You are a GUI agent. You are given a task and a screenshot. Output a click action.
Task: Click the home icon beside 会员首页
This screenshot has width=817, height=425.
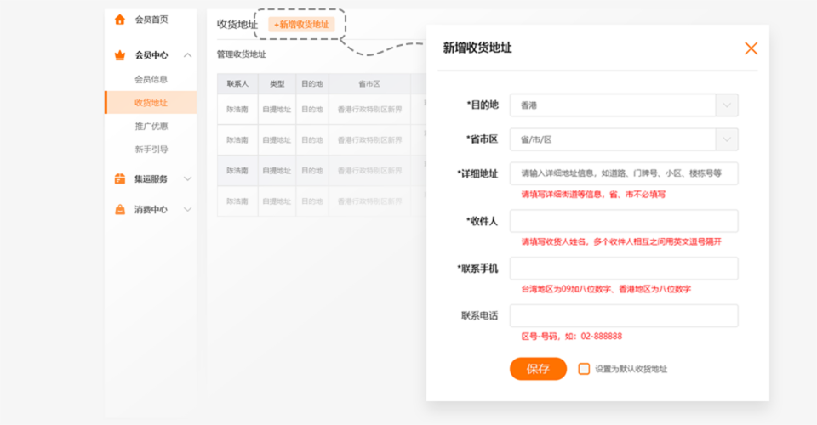point(119,20)
